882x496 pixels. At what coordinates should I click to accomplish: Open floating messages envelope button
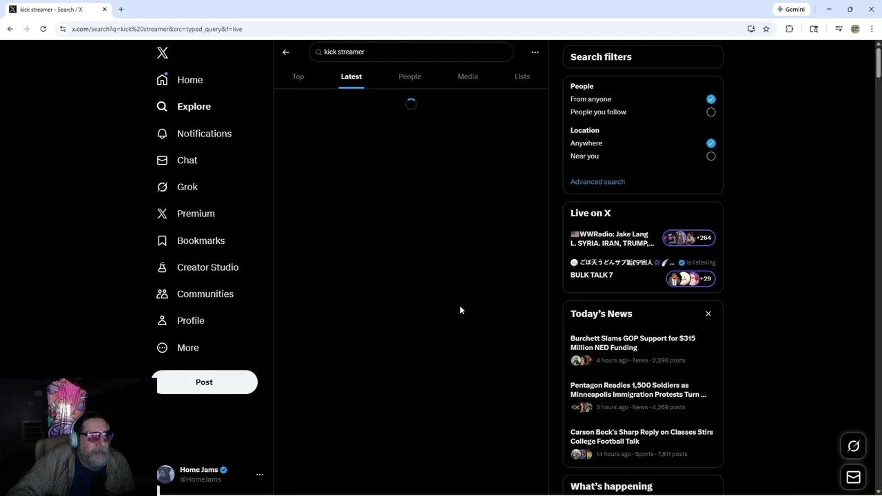[854, 477]
